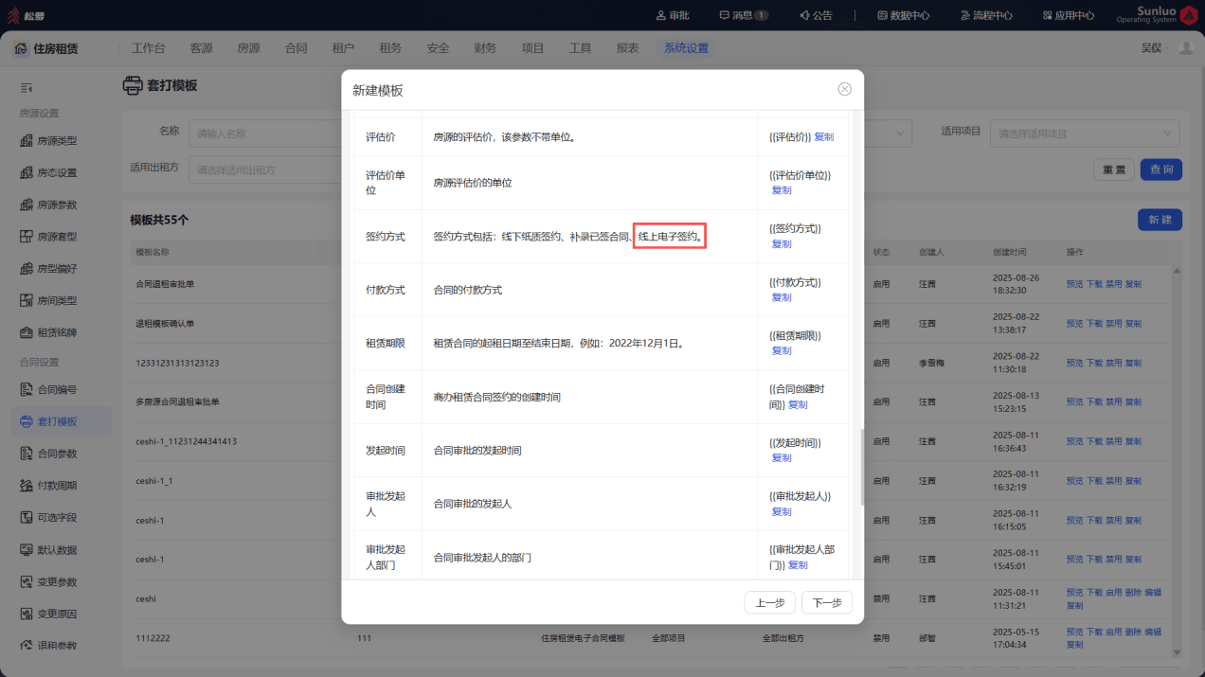Click the 住房租赁 home icon
Viewport: 1205px width, 677px height.
pos(21,48)
